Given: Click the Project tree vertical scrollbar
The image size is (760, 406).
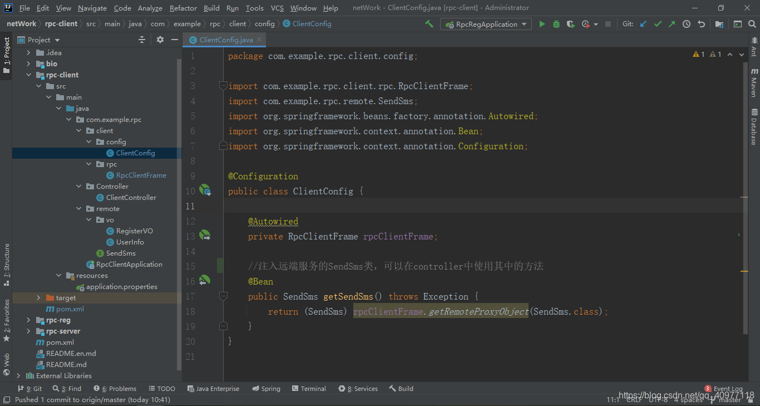Looking at the screenshot, I should 179,214.
